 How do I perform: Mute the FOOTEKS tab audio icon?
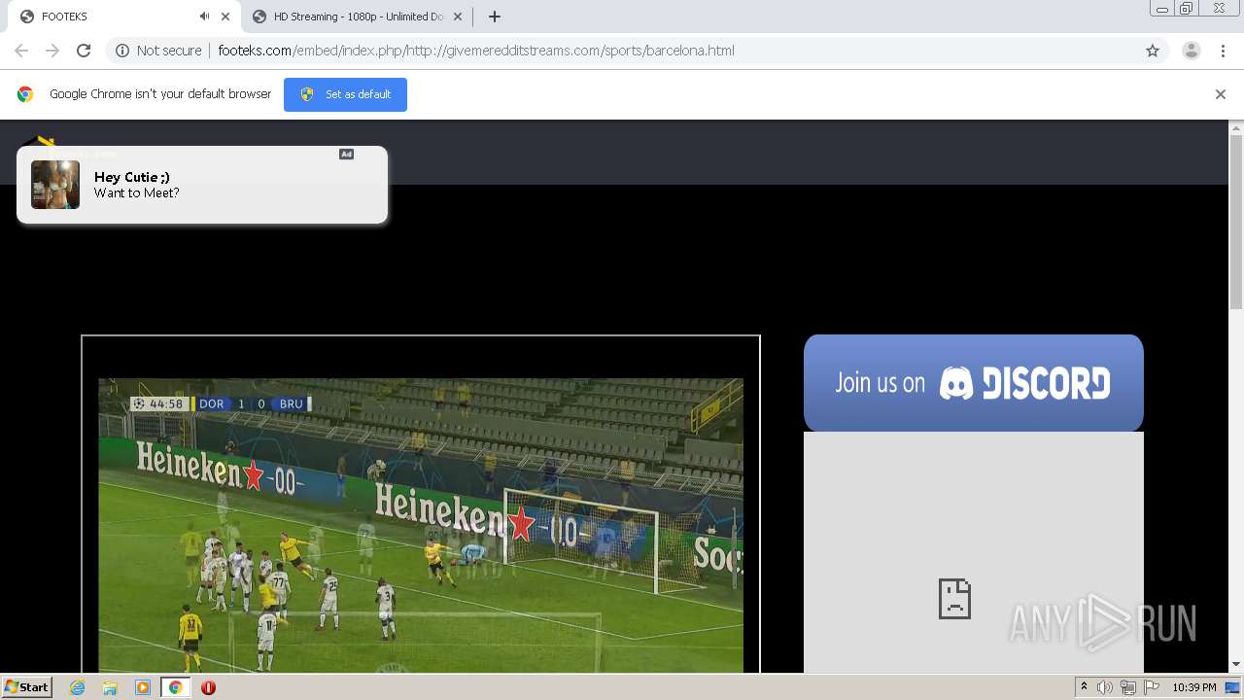204,17
